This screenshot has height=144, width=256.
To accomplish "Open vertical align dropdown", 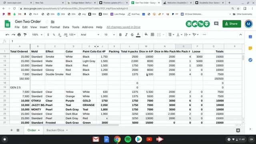I will click(x=179, y=35).
